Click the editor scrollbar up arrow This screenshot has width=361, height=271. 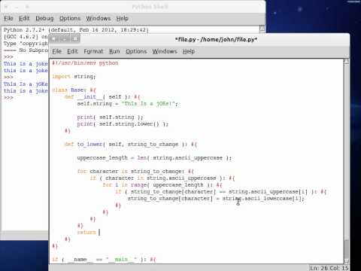pos(346,62)
